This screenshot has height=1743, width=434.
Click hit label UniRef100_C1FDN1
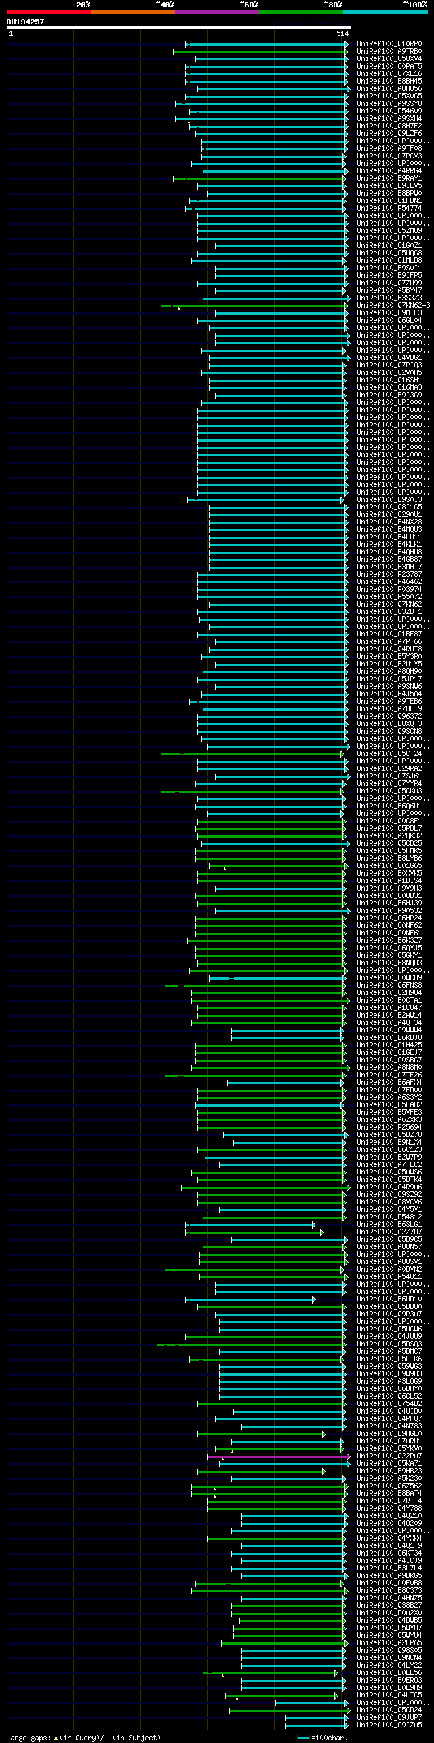[389, 201]
